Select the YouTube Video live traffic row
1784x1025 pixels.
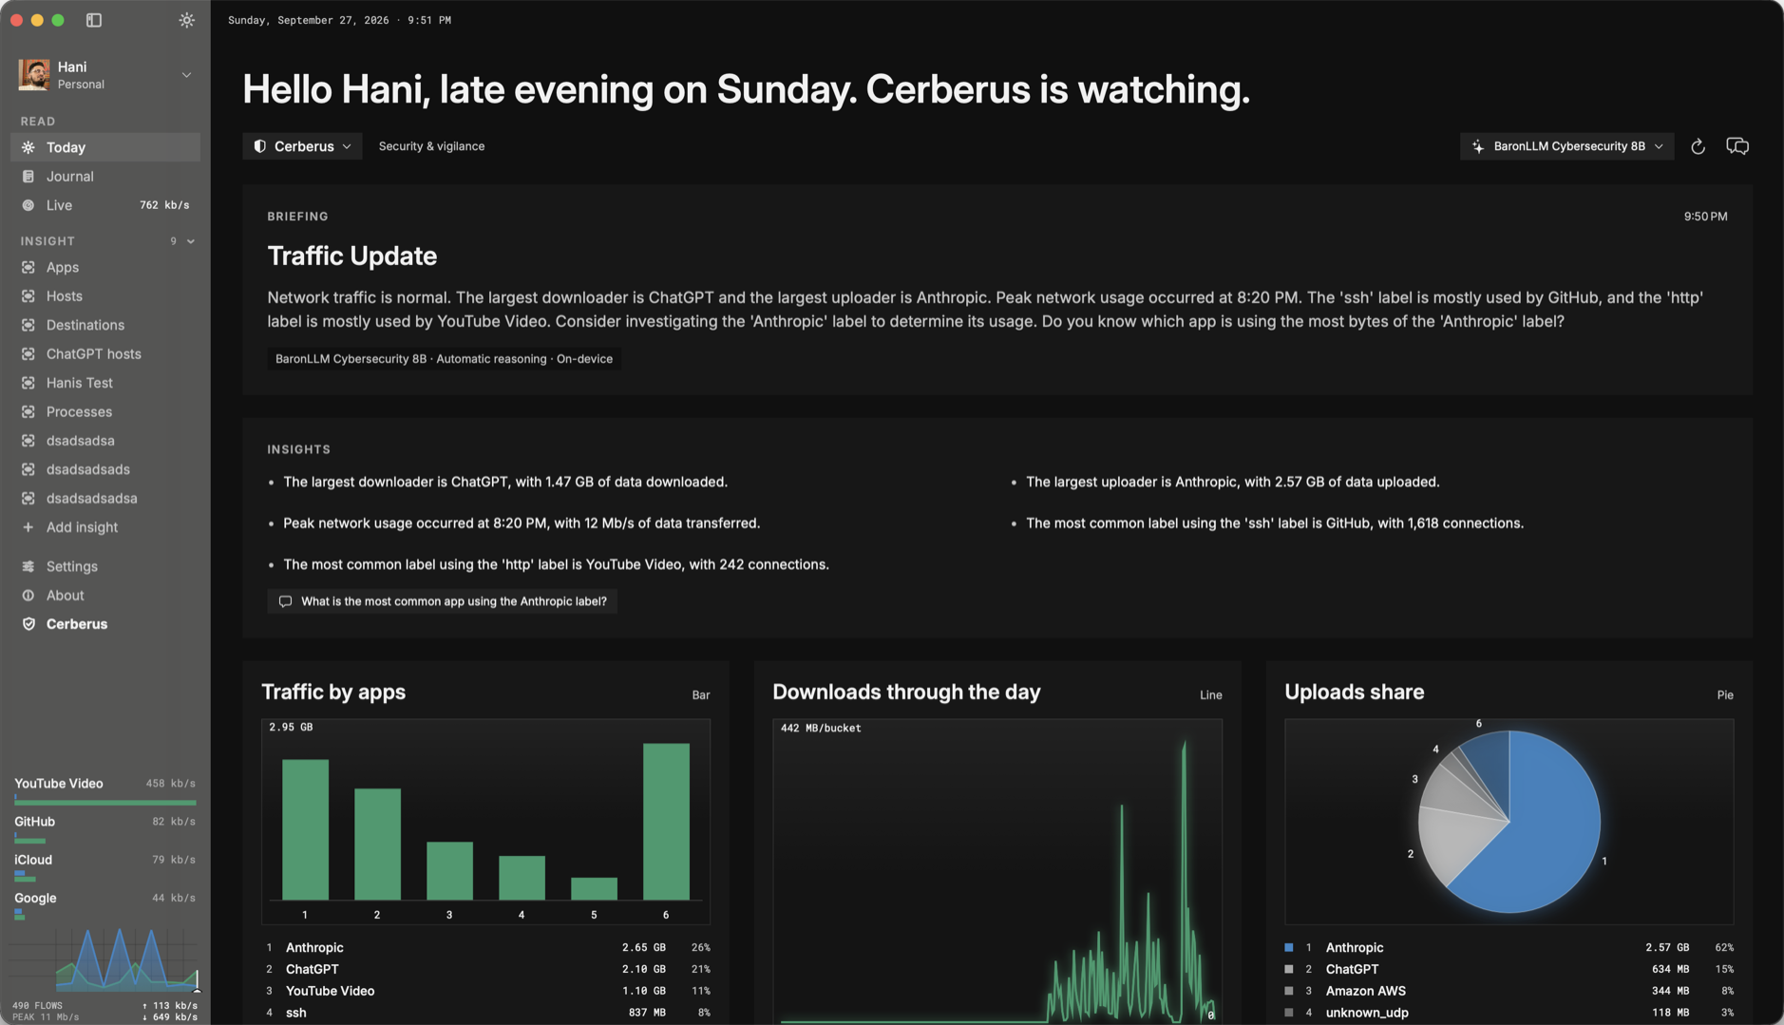tap(105, 790)
